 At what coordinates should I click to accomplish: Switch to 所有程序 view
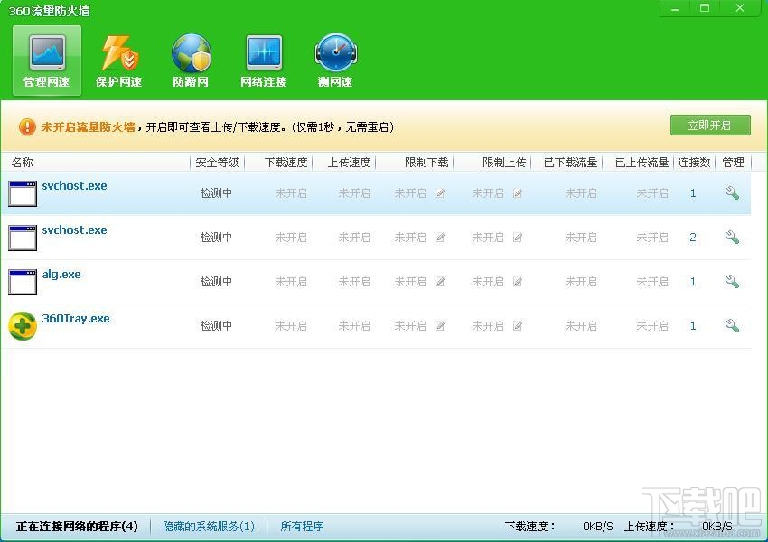(302, 527)
